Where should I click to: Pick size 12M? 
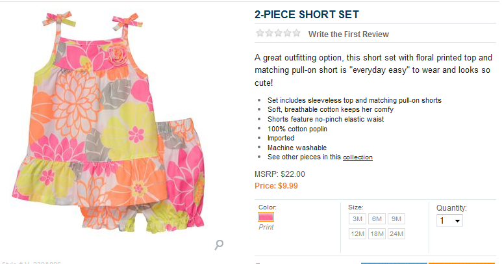[x=358, y=234]
